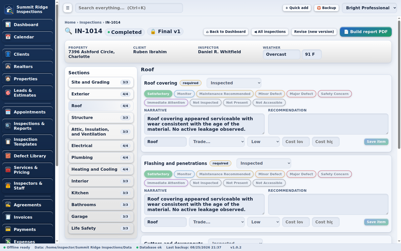Click Roof covering Recommendation text area
This screenshot has width=401, height=251.
click(x=328, y=124)
